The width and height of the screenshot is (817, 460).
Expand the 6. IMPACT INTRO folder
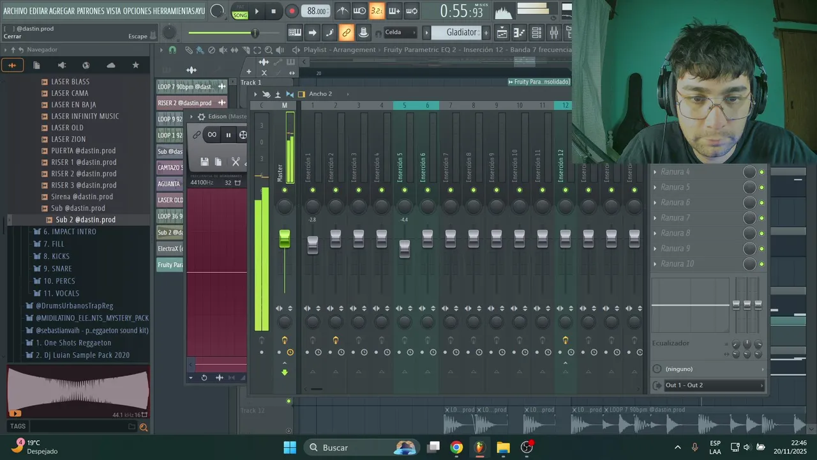pos(69,232)
